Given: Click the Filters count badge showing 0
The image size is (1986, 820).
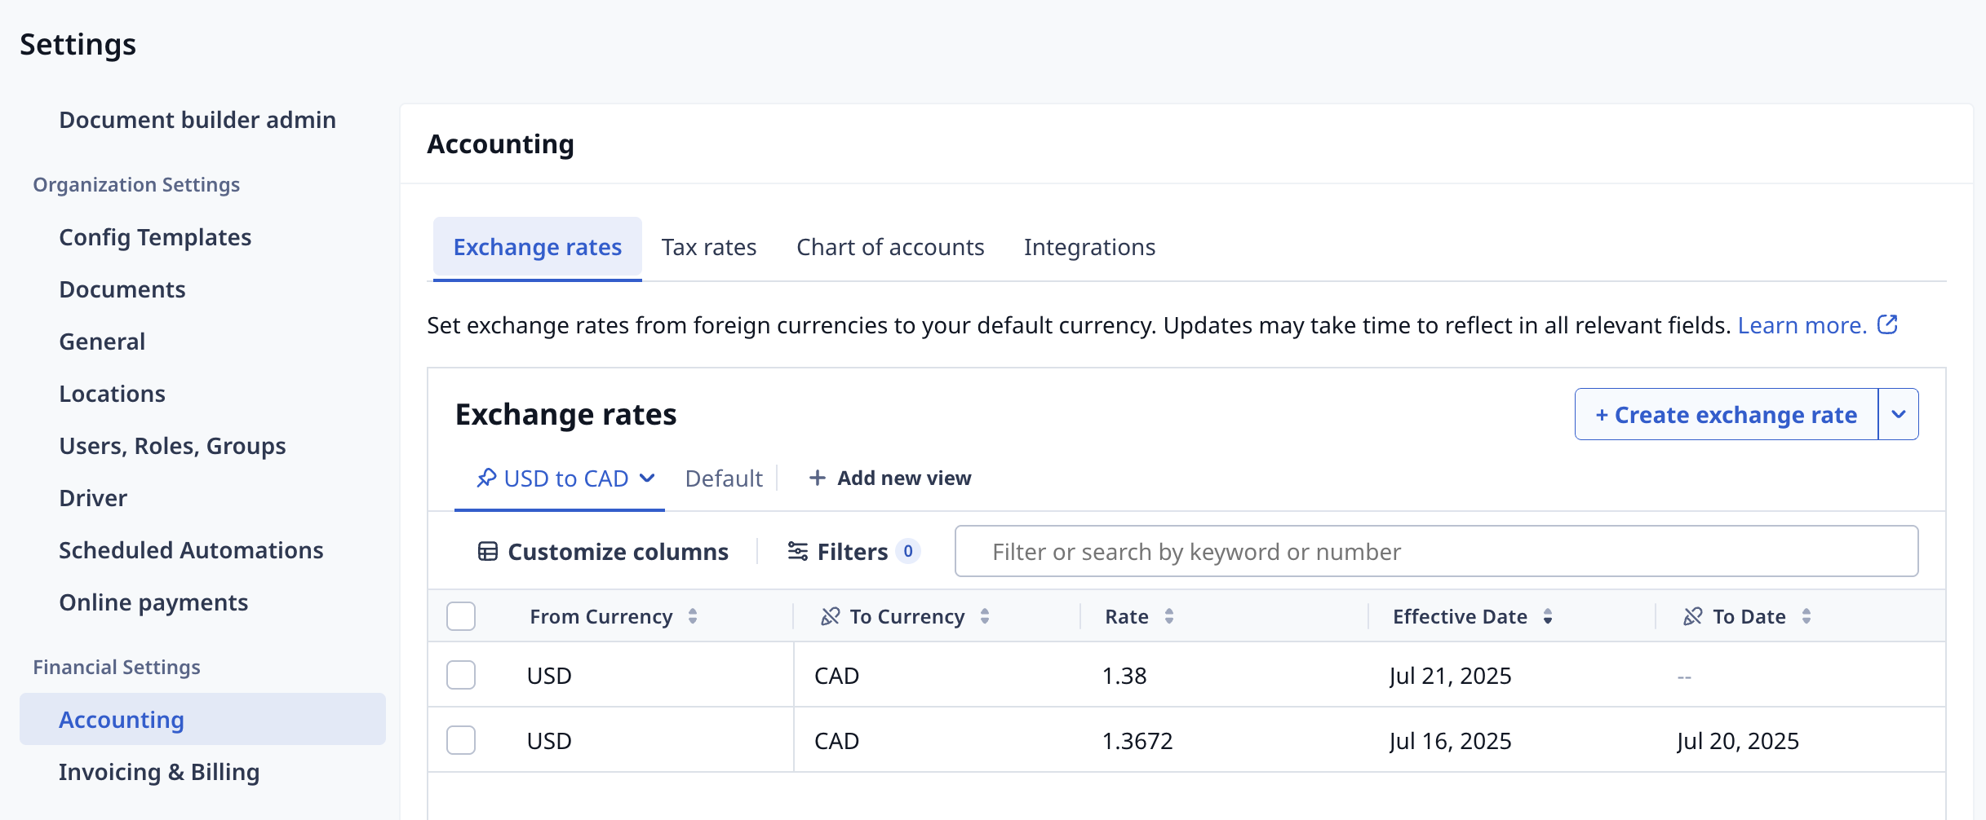Looking at the screenshot, I should pos(908,551).
